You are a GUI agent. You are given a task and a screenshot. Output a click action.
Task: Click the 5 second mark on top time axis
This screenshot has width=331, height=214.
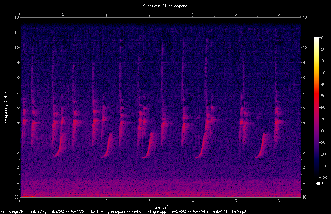pos(236,14)
